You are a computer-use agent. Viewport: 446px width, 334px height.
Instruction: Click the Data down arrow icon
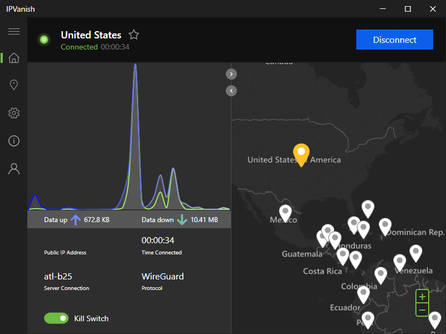(x=182, y=220)
